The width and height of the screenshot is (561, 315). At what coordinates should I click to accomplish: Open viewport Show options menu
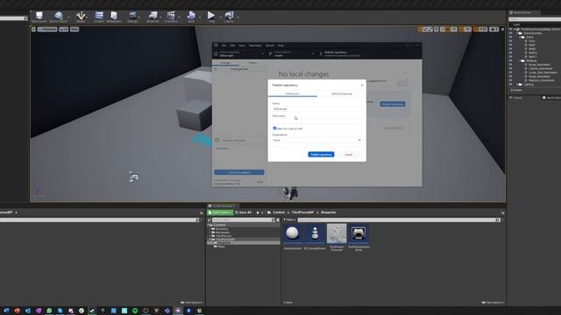pos(75,29)
